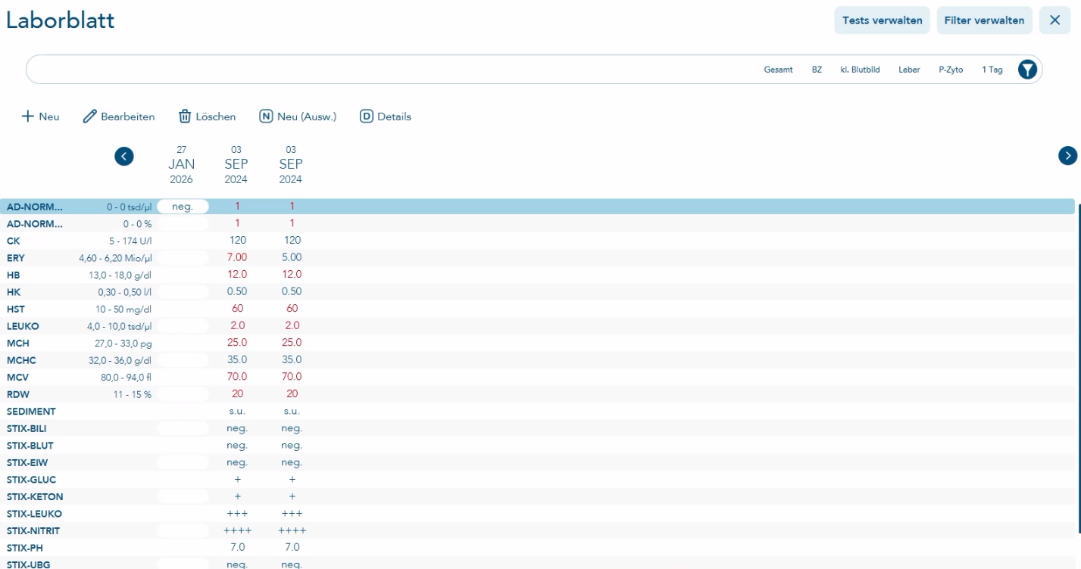Click the neg. input cell for AD-NORM
Screen dimensions: 1081x569
183,207
